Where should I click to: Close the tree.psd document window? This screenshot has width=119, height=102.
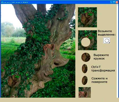click(x=117, y=2)
